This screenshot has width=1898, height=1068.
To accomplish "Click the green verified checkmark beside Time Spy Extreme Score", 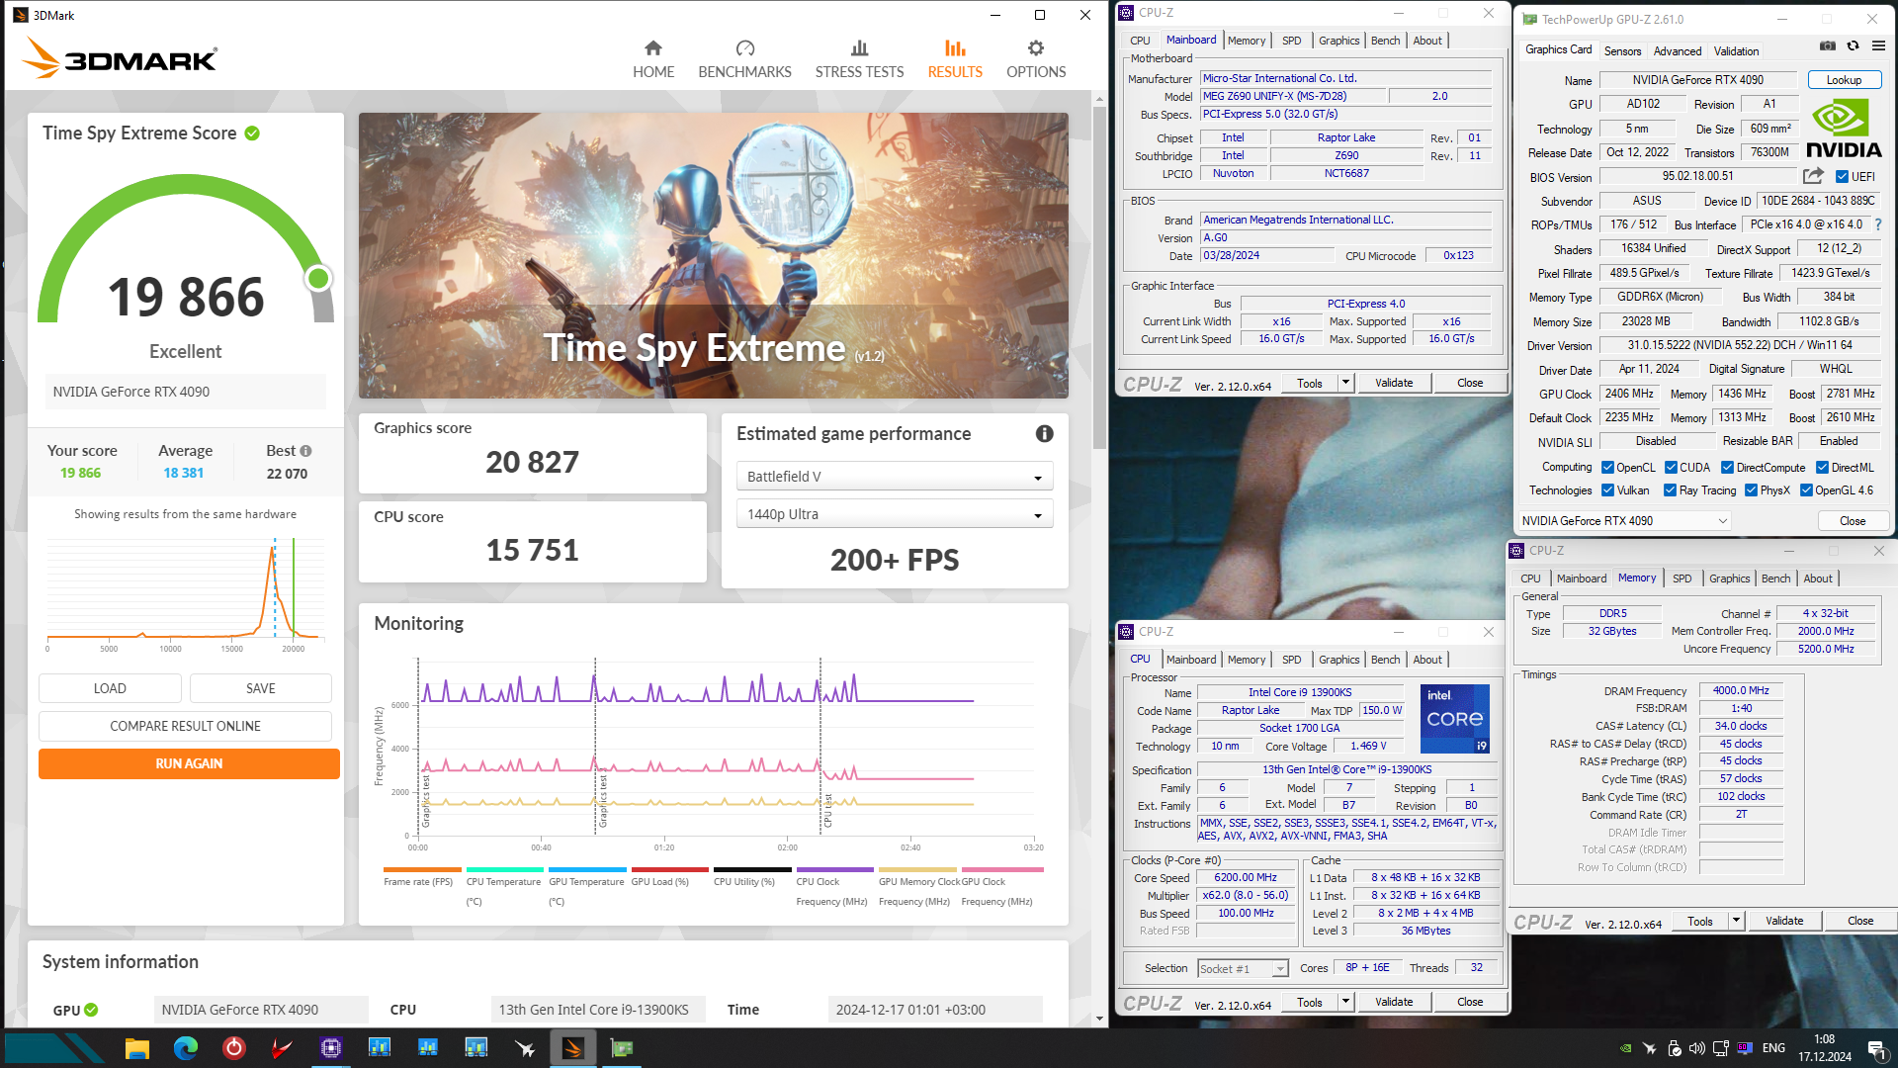I will click(x=252, y=133).
